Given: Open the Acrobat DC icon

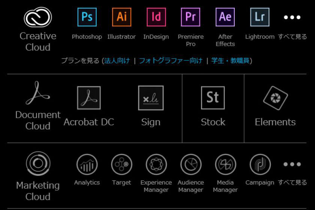Looking at the screenshot, I should pyautogui.click(x=89, y=98).
